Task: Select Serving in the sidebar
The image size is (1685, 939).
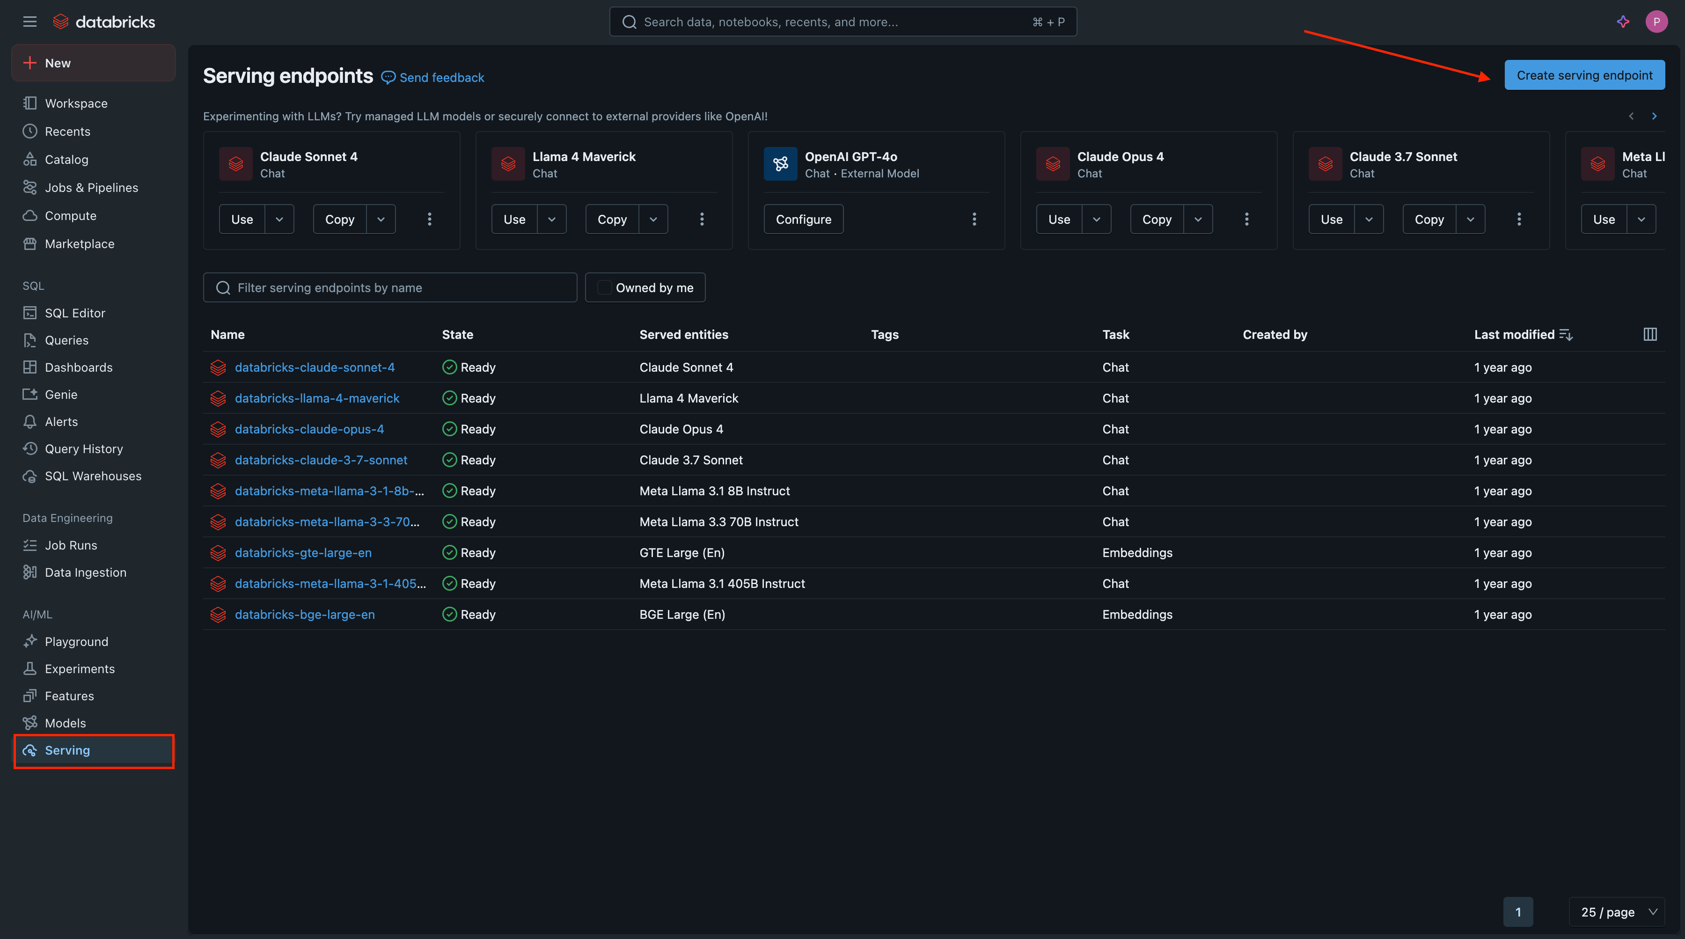Action: [67, 750]
